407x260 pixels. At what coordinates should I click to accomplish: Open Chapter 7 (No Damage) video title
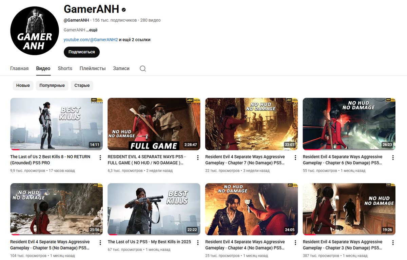245,160
